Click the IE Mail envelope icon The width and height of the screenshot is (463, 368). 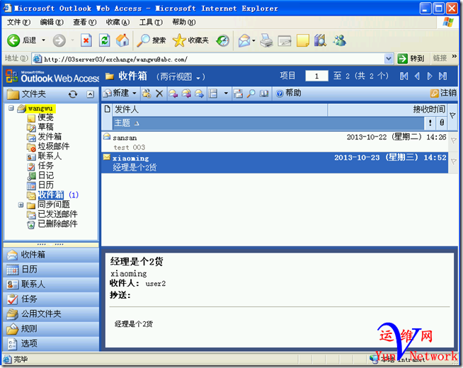pos(244,40)
